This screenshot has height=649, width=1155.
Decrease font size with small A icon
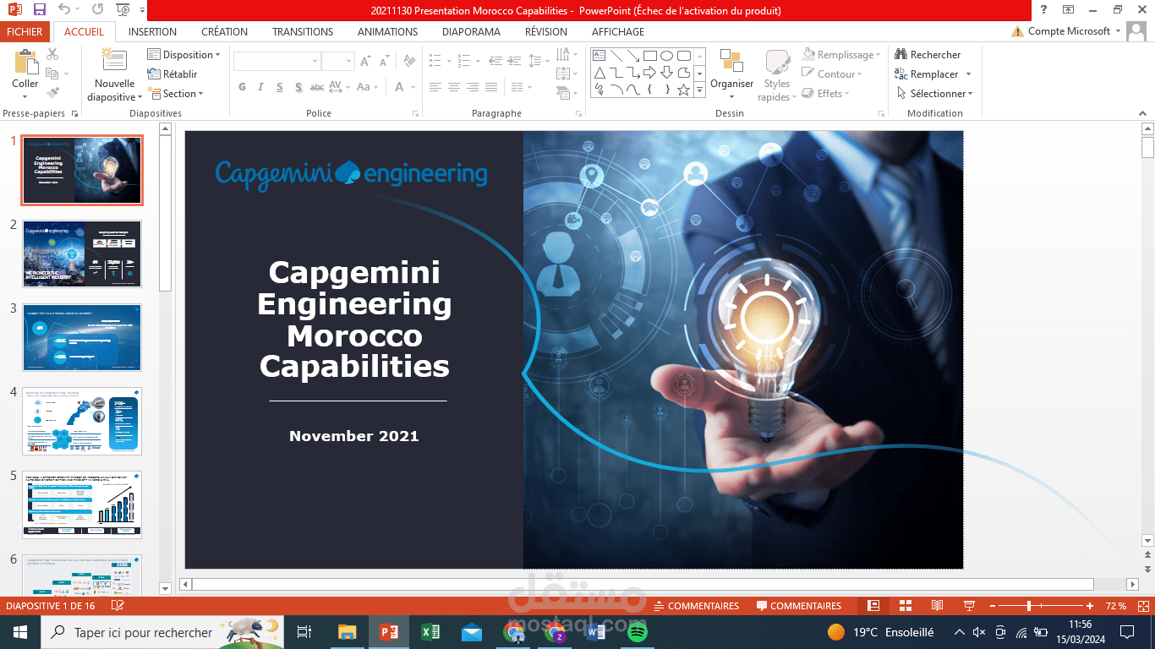coord(384,61)
